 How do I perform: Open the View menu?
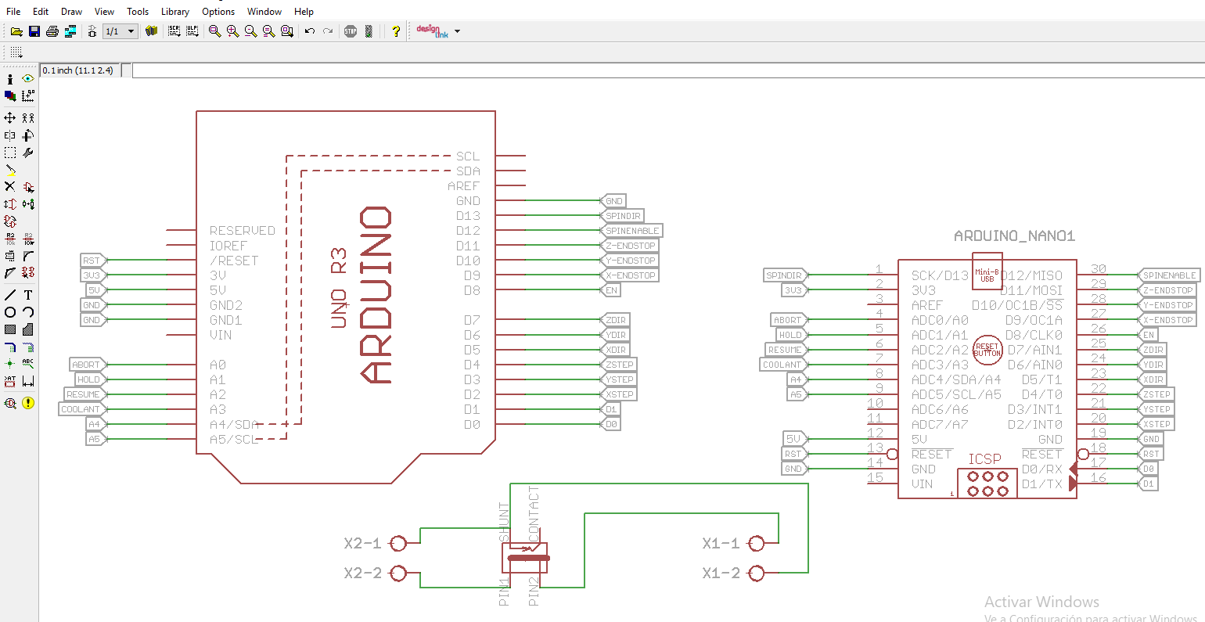[104, 12]
